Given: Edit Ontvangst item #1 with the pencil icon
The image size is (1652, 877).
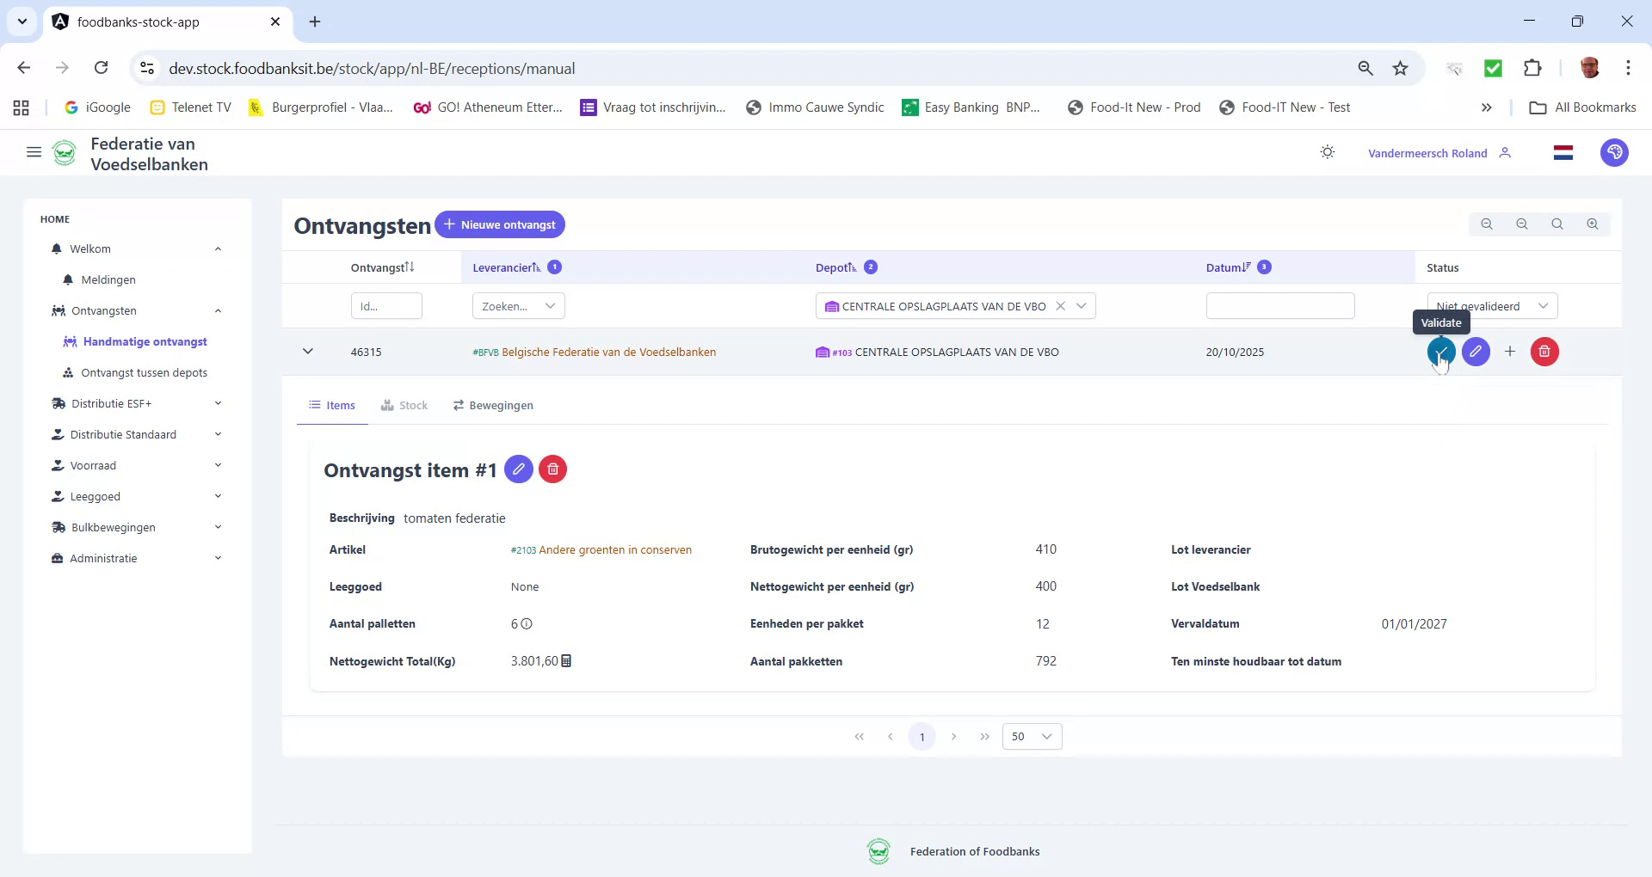Looking at the screenshot, I should tap(518, 469).
